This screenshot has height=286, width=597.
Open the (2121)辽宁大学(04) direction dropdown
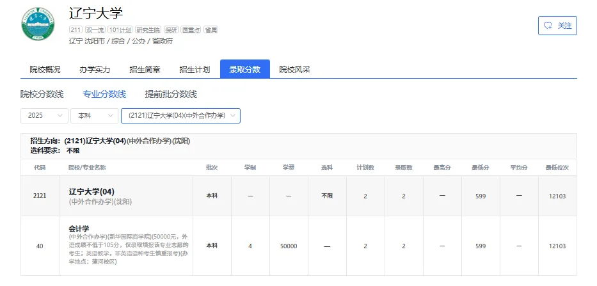180,116
